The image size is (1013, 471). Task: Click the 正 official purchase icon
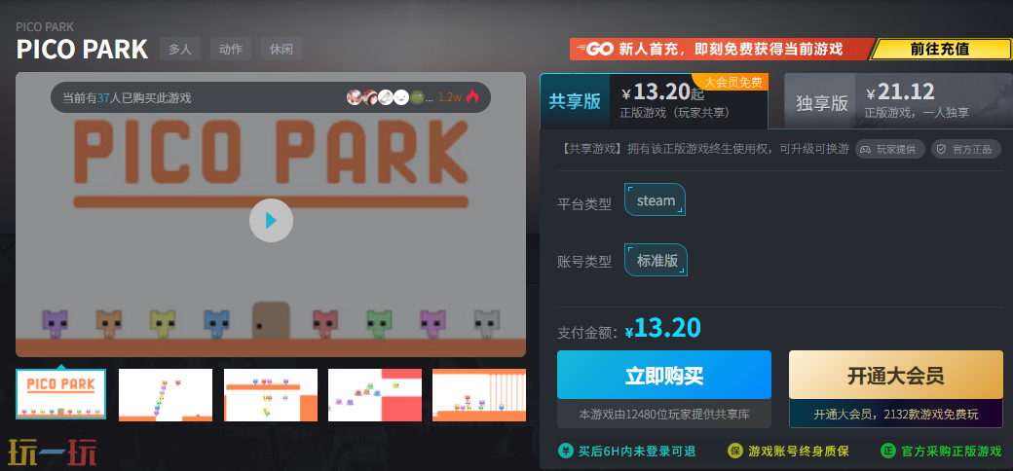tap(887, 451)
